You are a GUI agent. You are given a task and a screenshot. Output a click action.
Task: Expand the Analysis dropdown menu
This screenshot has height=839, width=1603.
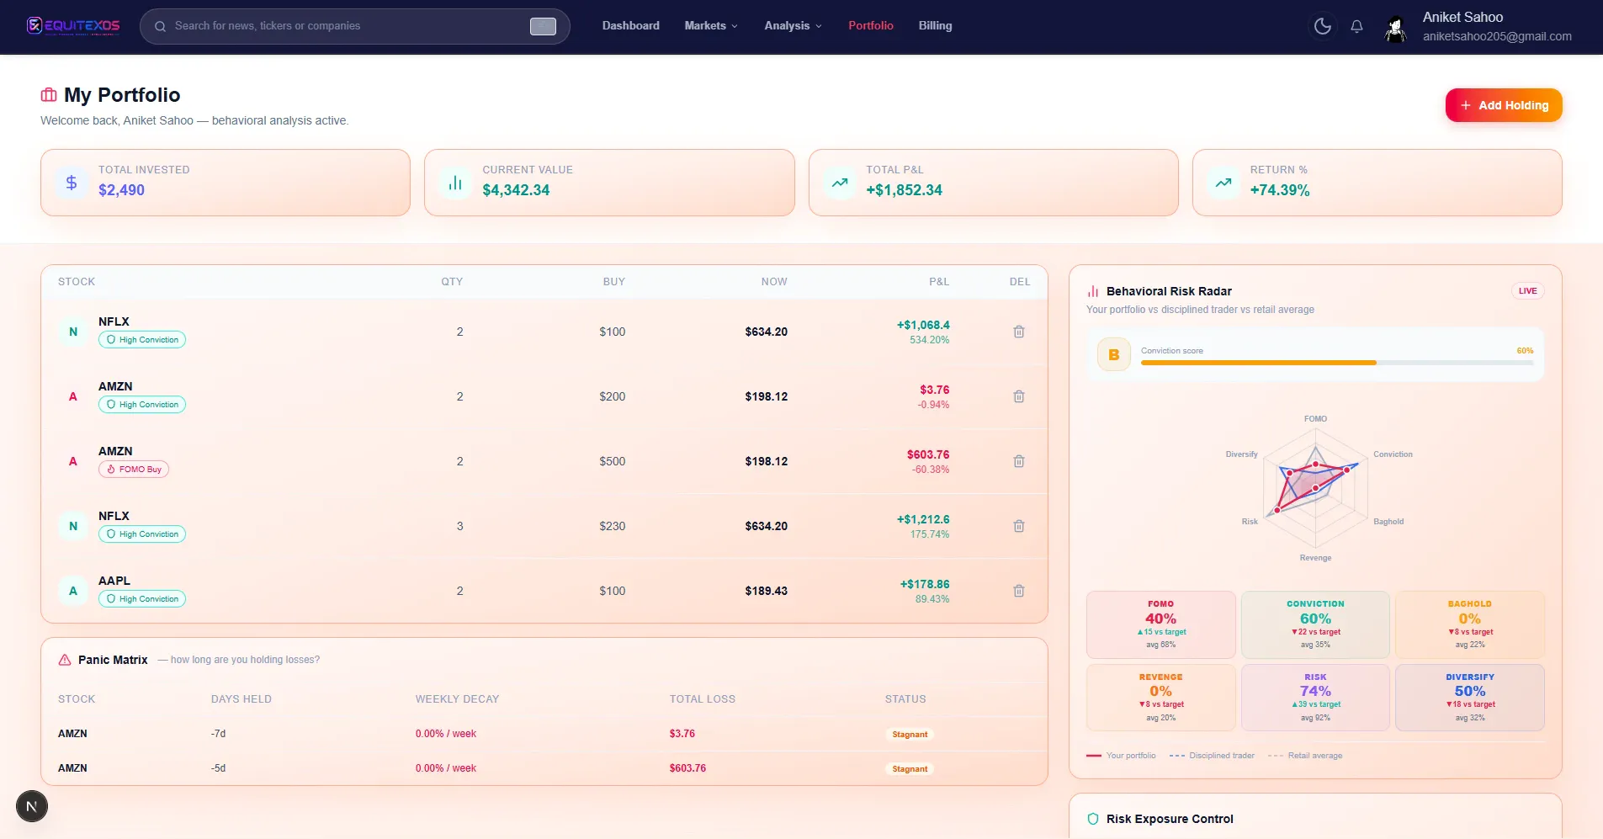pos(793,26)
